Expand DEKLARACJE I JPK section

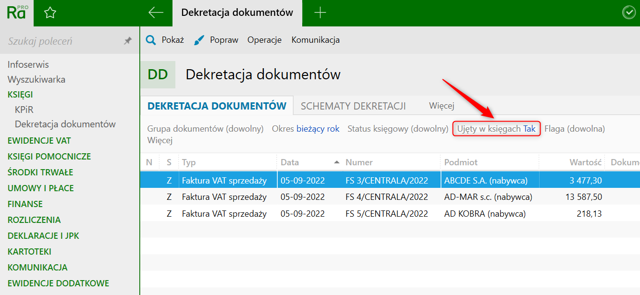(43, 236)
